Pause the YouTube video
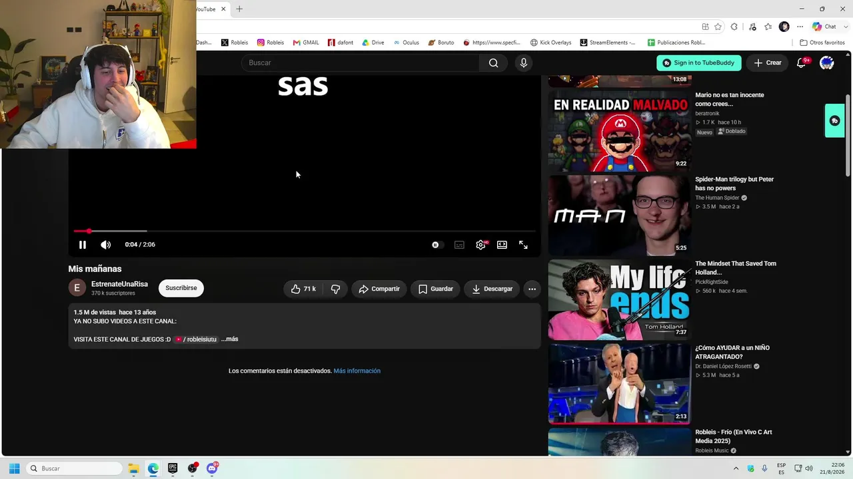 click(x=83, y=245)
